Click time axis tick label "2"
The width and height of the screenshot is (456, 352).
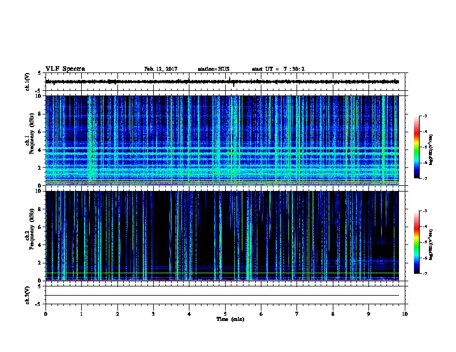point(117,314)
